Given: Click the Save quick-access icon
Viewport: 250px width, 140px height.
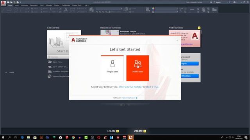Looking at the screenshot, I should [x=14, y=2].
